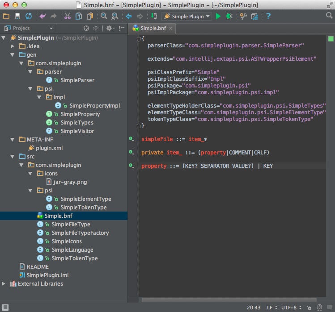Click Scroll from Source target icon
The image size is (335, 312).
coord(86,28)
